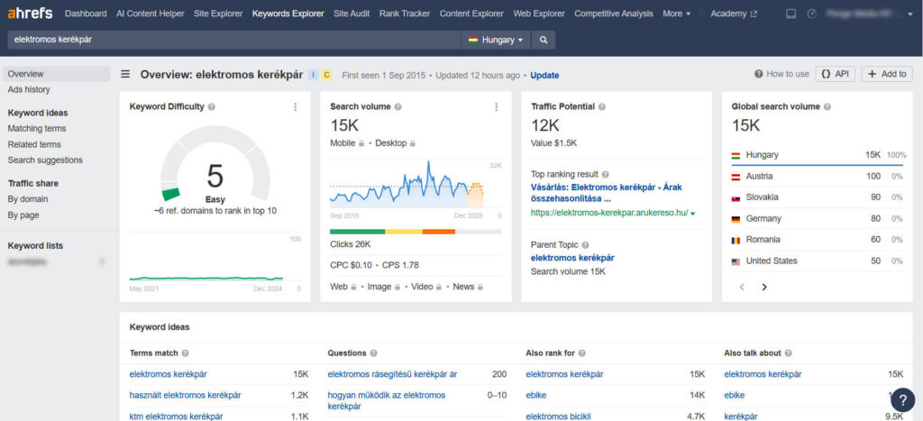The width and height of the screenshot is (923, 421).
Task: Go to previous page of countries
Action: point(742,288)
